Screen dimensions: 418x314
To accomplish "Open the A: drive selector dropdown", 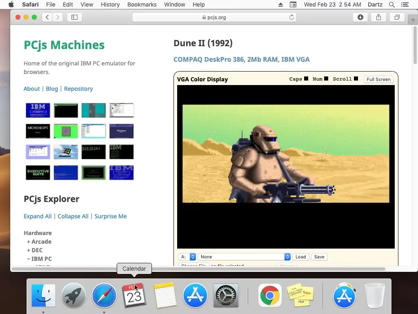I will 187,257.
